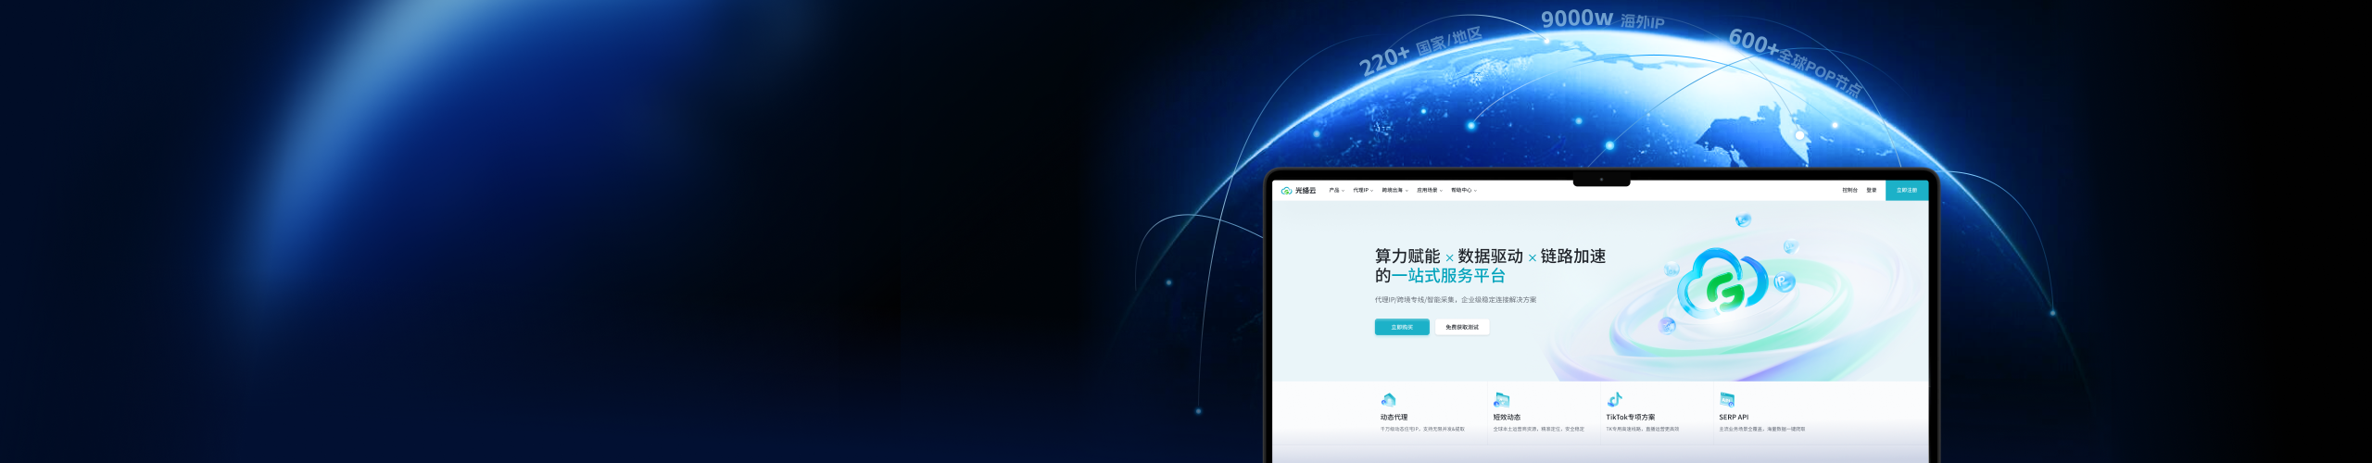Click the floating IP bubble icon

click(x=1783, y=282)
